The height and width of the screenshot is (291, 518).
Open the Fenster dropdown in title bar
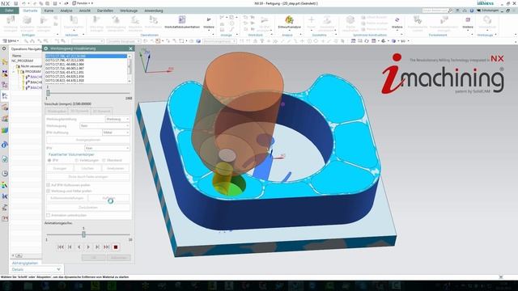click(83, 3)
